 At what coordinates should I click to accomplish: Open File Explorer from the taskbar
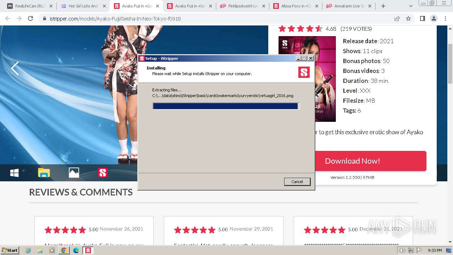[x=40, y=250]
